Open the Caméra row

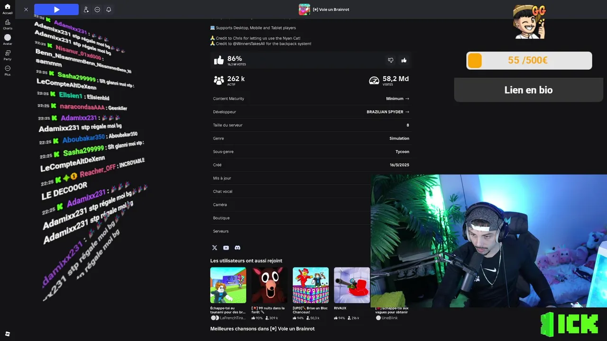point(291,205)
